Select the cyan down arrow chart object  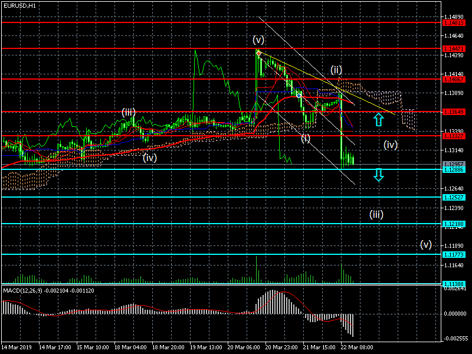click(379, 175)
